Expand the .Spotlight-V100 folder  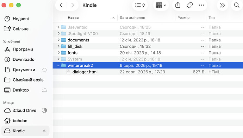58,33
